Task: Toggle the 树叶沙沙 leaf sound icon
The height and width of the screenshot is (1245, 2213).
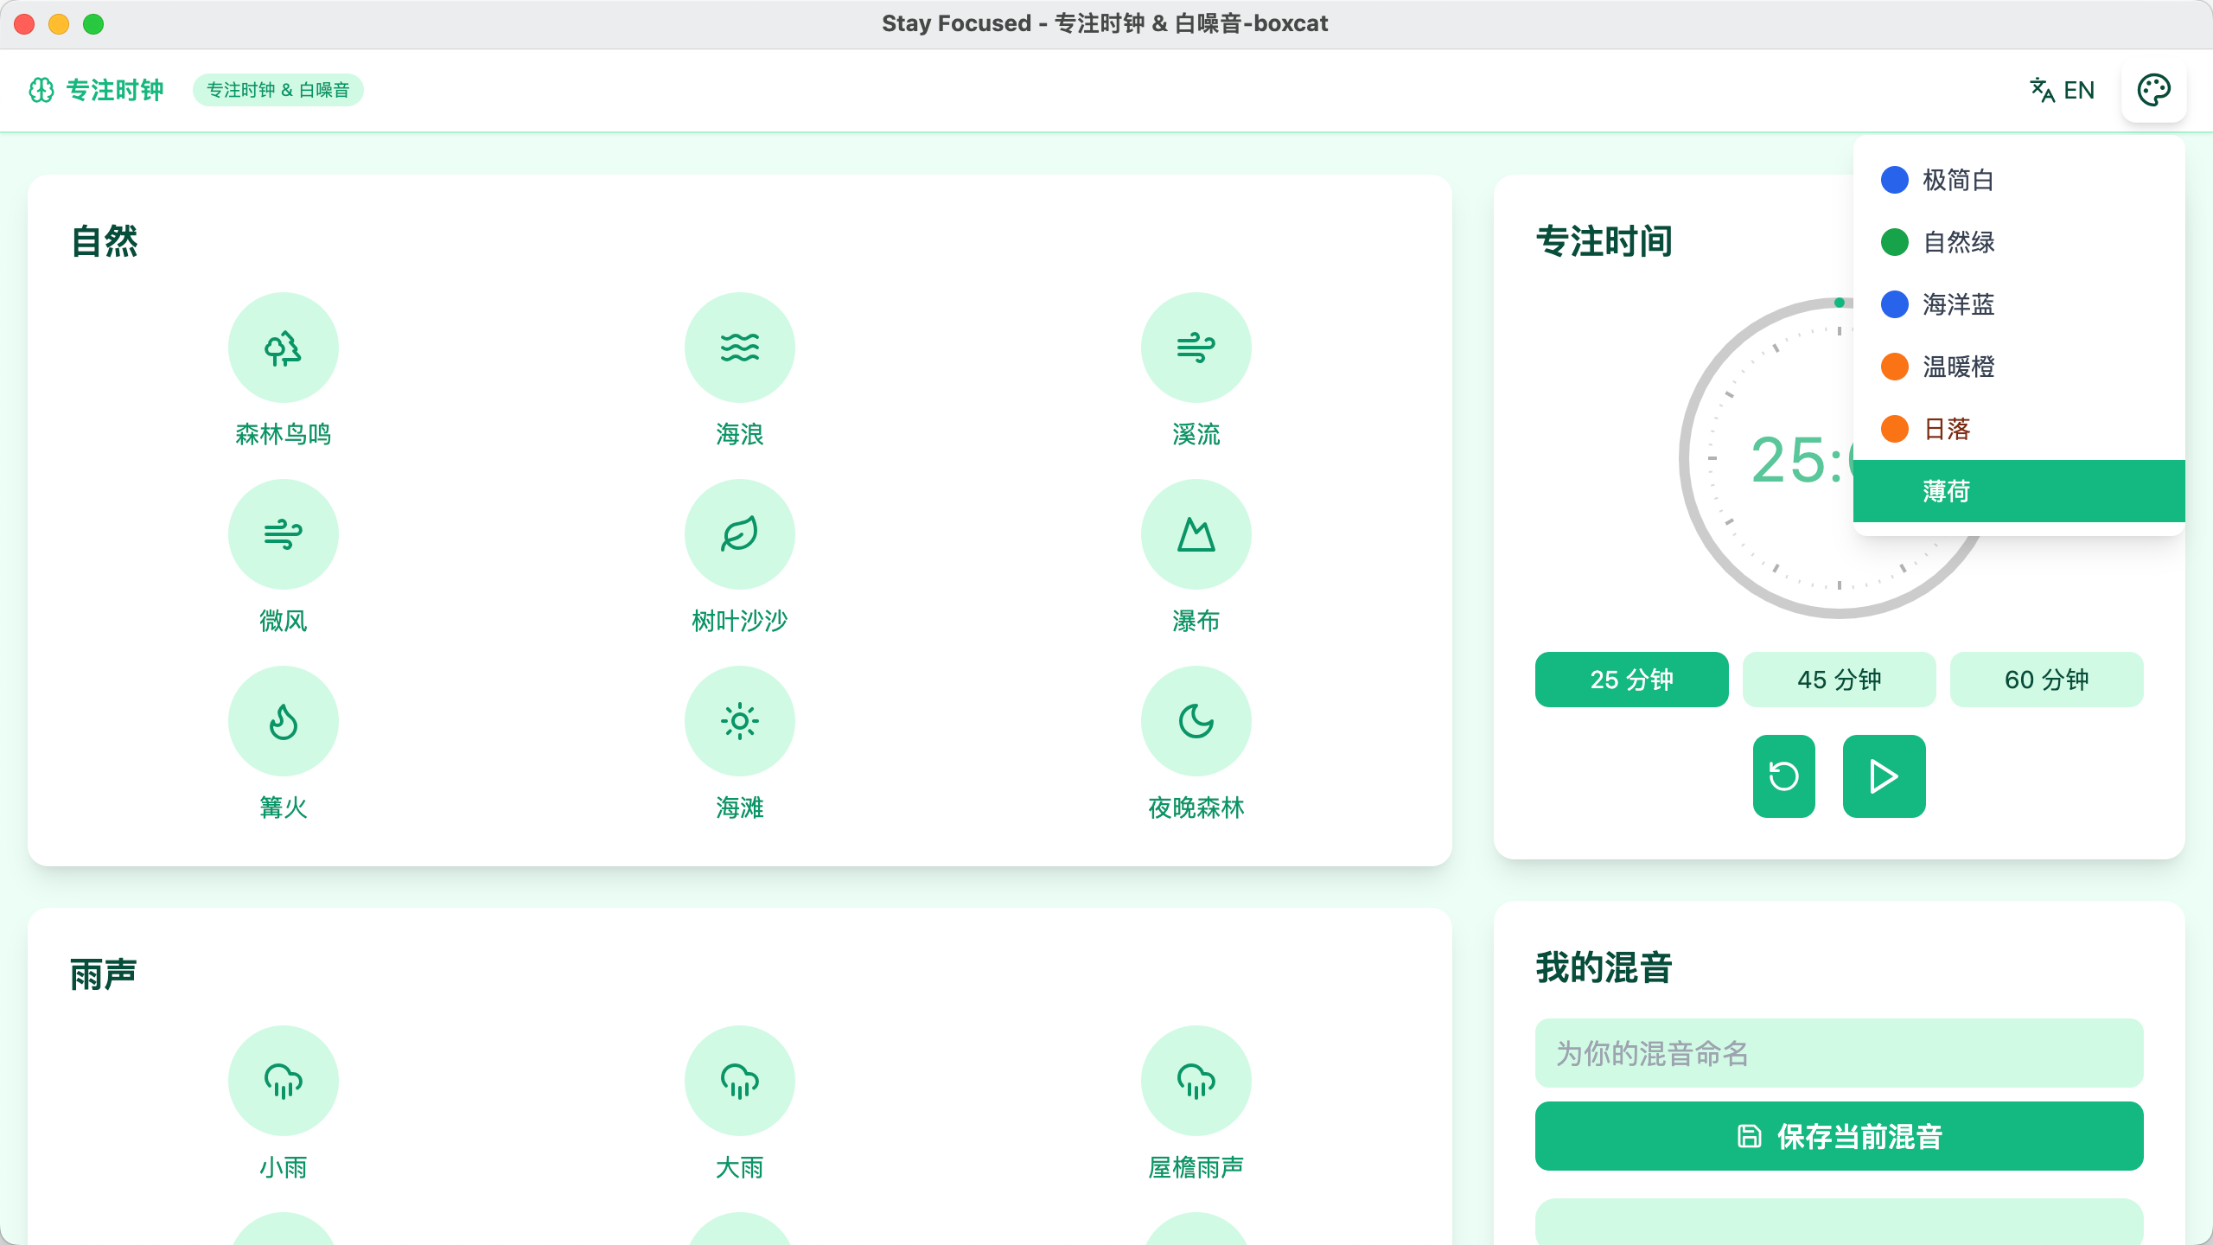Action: click(x=739, y=534)
